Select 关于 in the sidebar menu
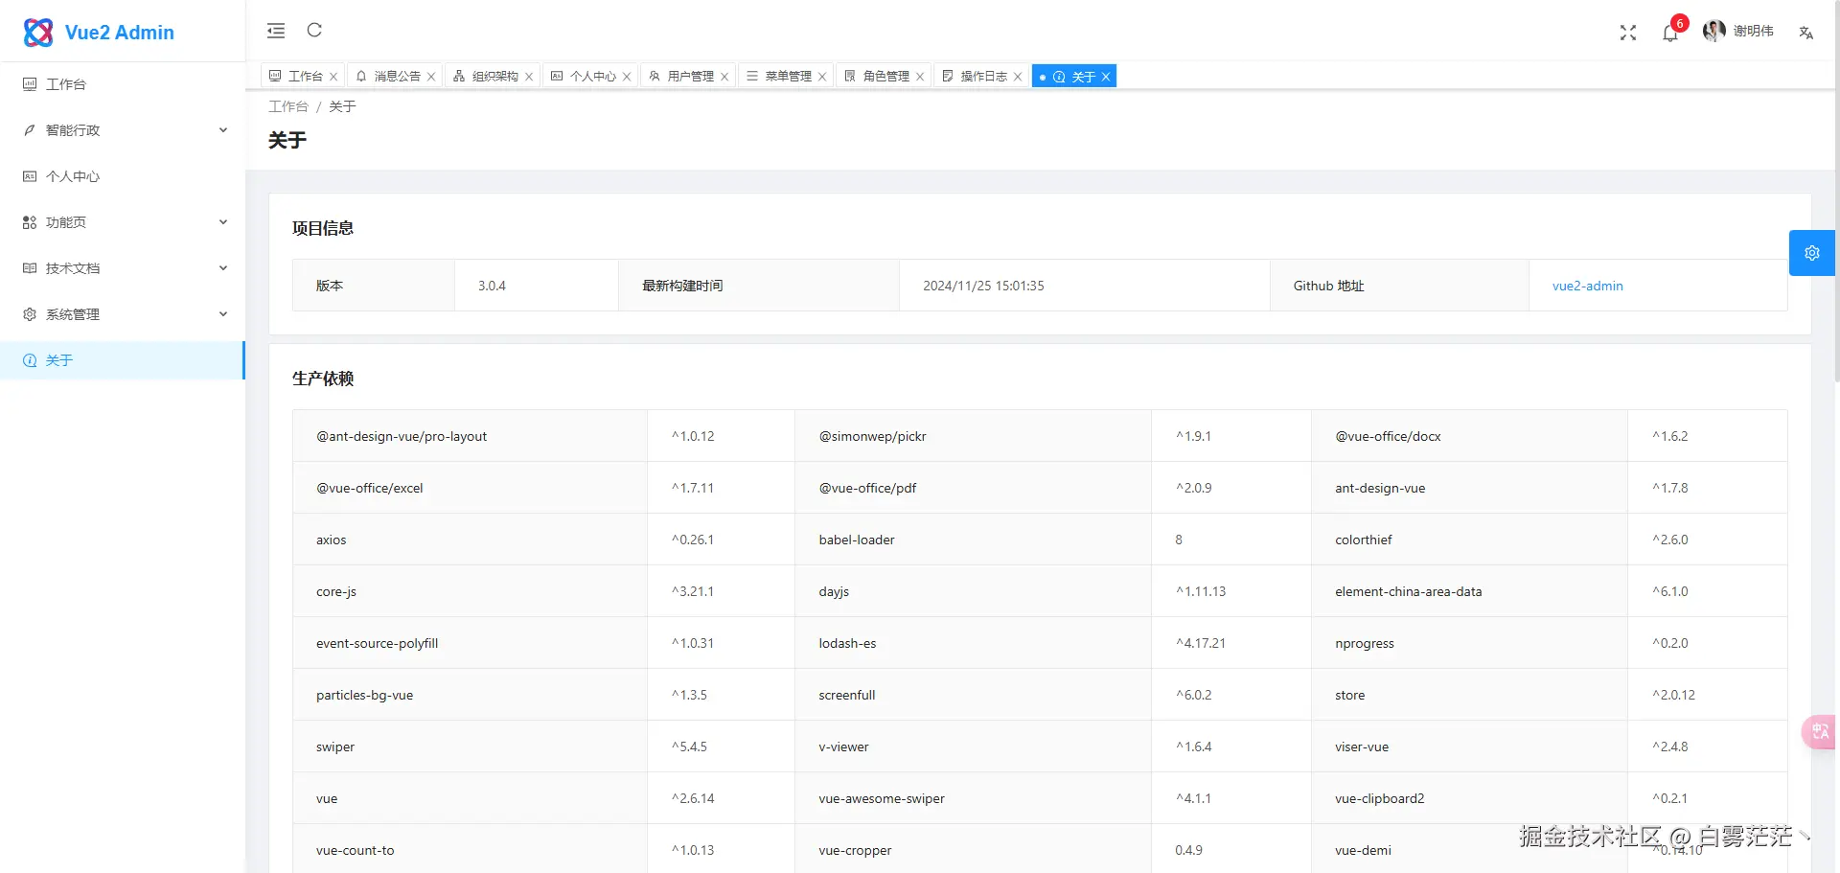Viewport: 1840px width, 873px height. 123,360
